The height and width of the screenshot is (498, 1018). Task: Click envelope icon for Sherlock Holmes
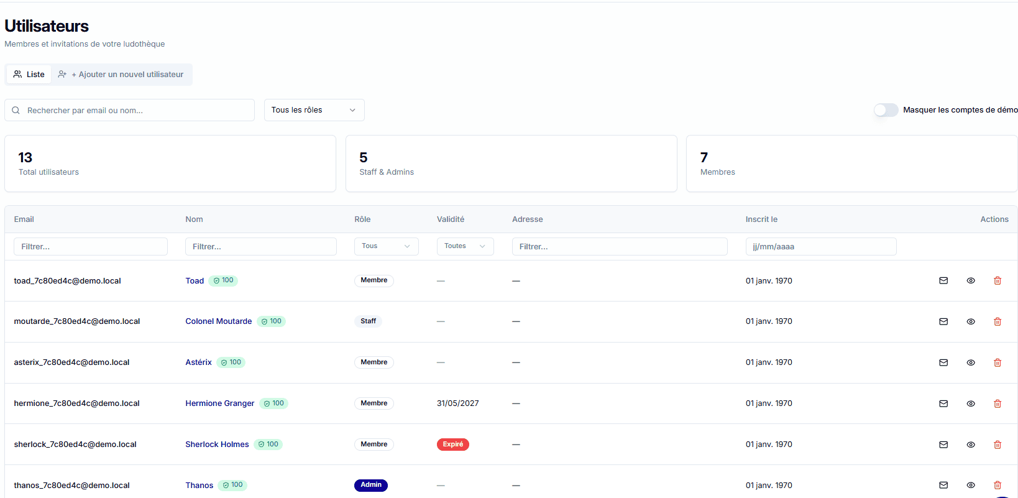[x=943, y=445]
